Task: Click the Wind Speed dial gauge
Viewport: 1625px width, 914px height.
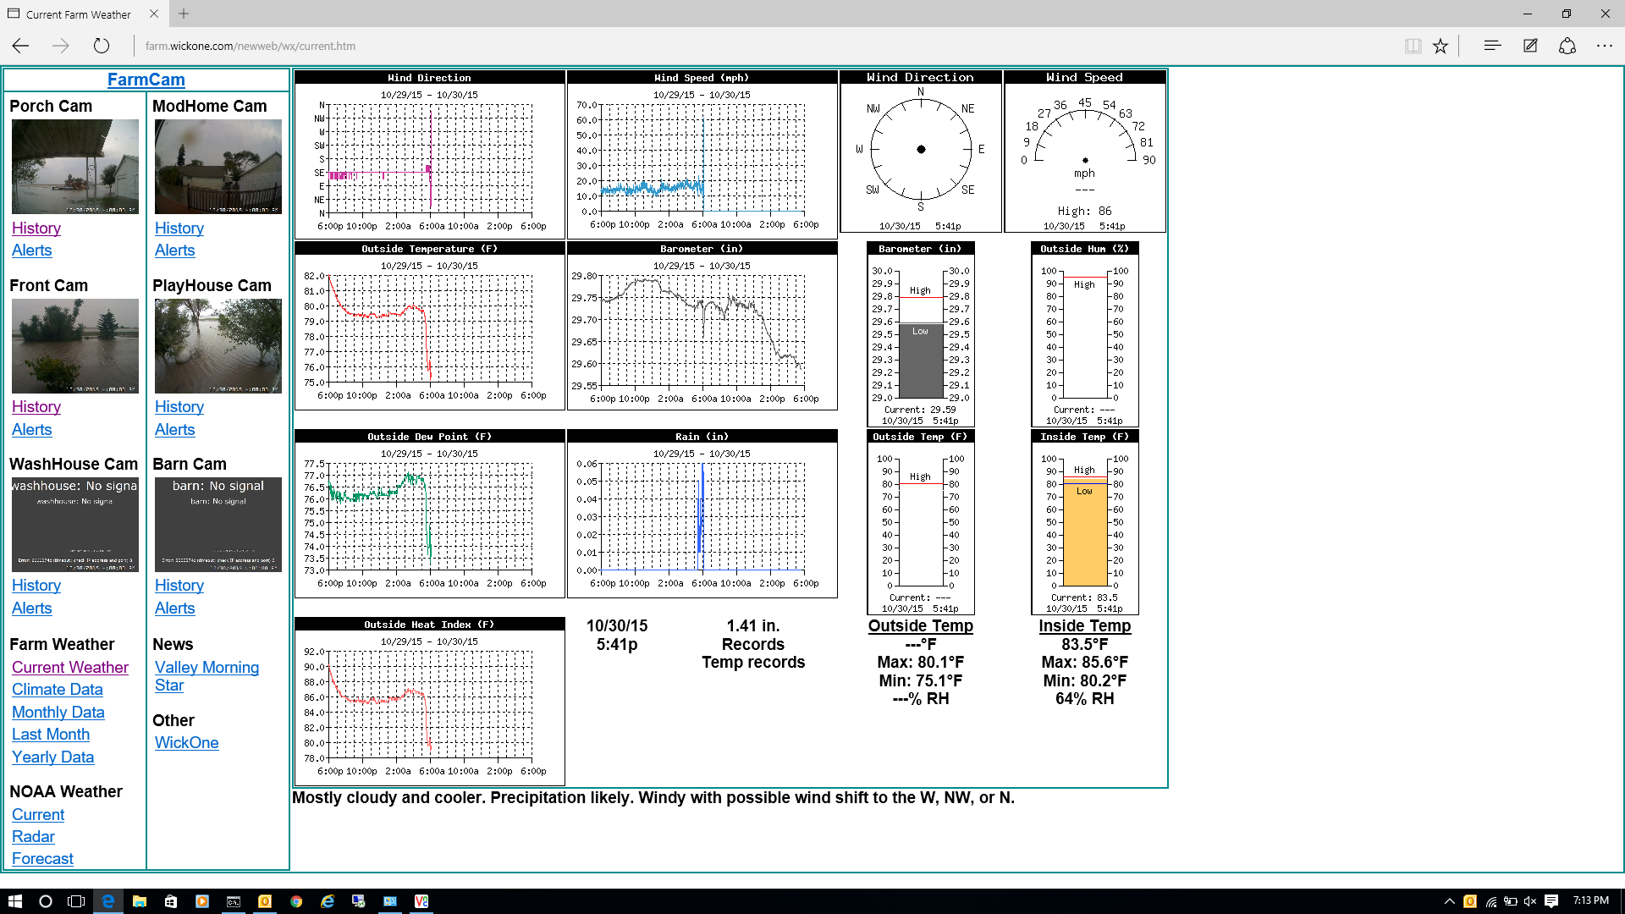Action: [1085, 151]
